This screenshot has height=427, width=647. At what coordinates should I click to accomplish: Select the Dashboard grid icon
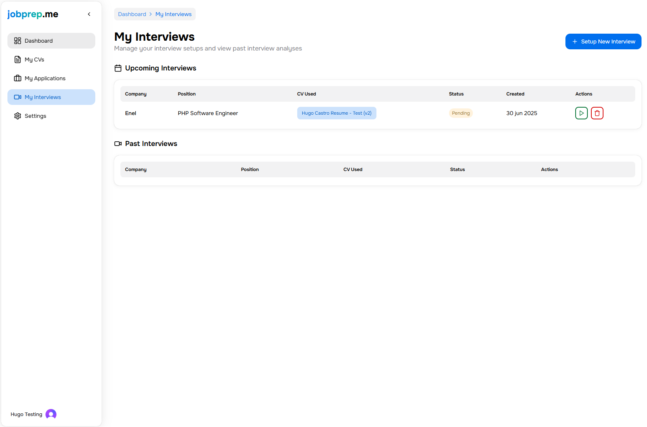(x=18, y=40)
